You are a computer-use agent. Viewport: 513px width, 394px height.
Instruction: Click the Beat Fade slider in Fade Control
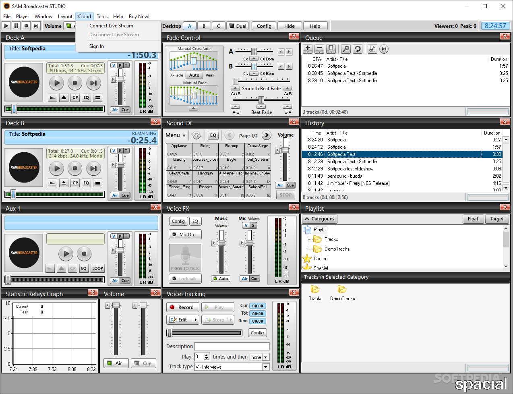[x=261, y=100]
